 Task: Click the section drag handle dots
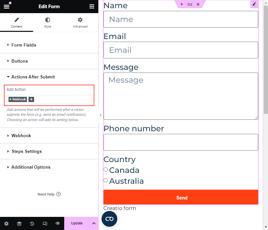pos(190,5)
